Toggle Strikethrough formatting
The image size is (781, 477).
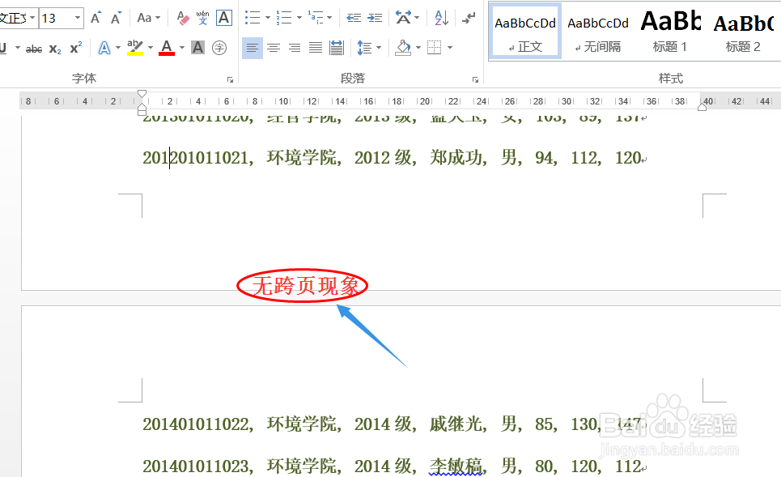tap(35, 47)
